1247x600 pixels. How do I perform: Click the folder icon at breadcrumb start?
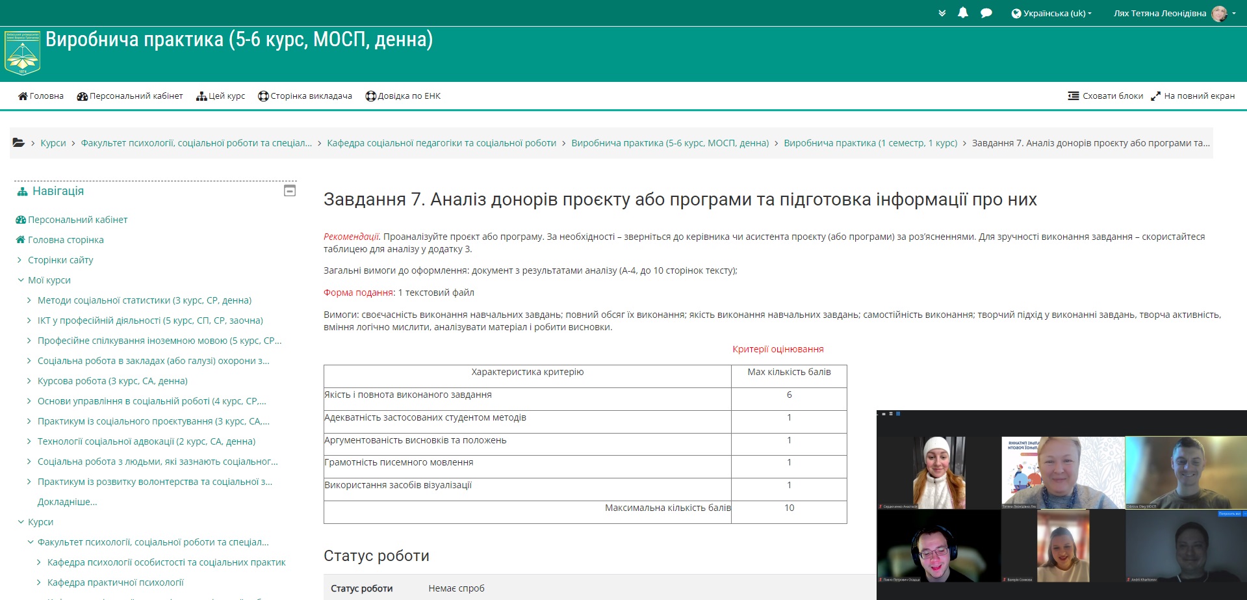coord(18,142)
